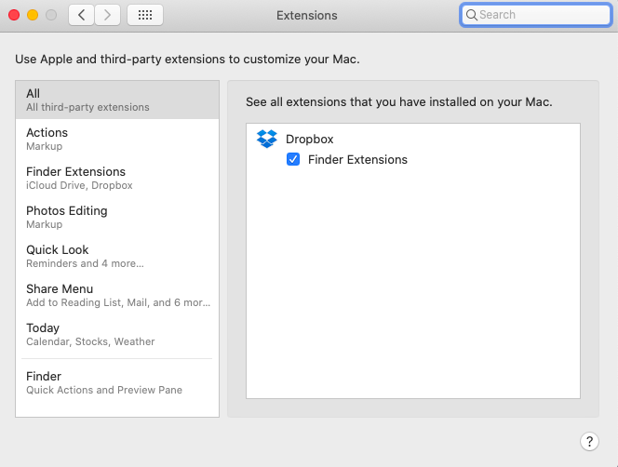Close the Extensions window
The height and width of the screenshot is (467, 618).
[14, 15]
